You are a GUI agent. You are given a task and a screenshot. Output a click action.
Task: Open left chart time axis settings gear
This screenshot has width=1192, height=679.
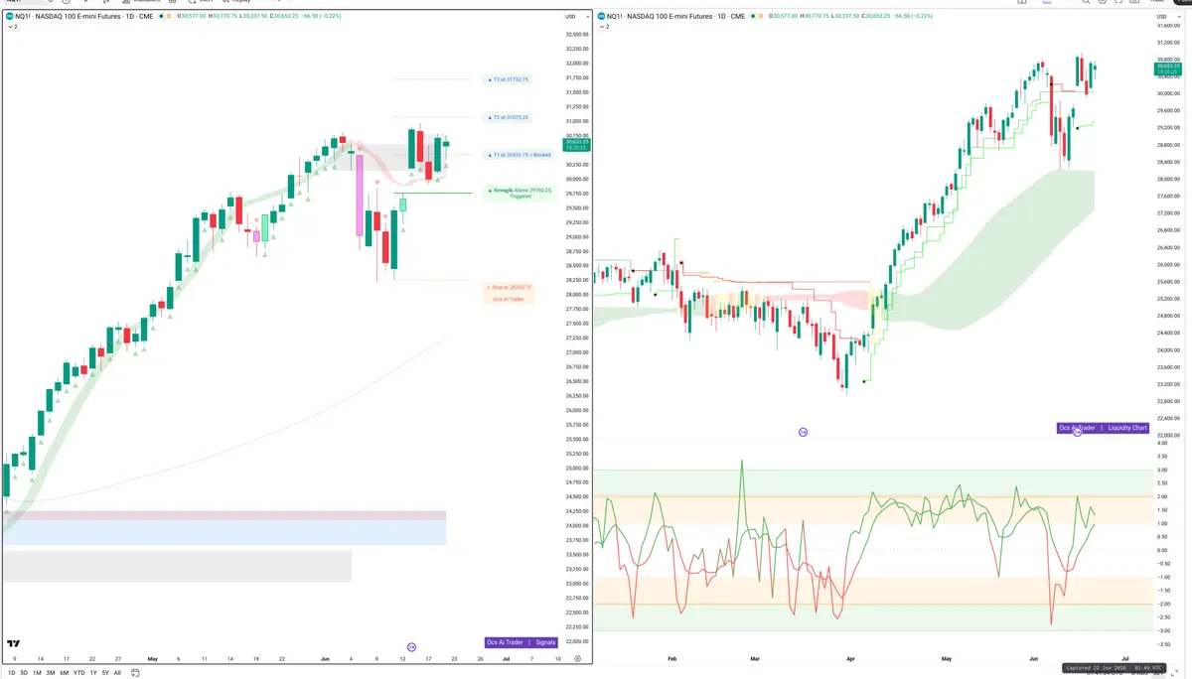coord(577,658)
